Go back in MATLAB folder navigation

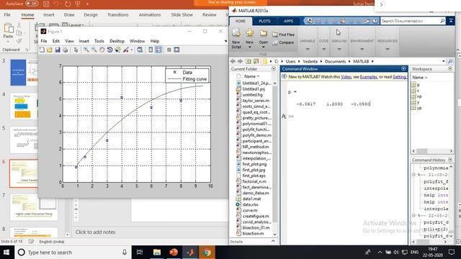click(x=233, y=61)
